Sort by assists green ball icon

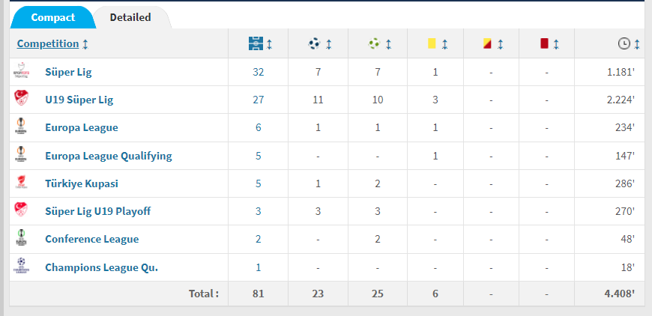tap(374, 43)
